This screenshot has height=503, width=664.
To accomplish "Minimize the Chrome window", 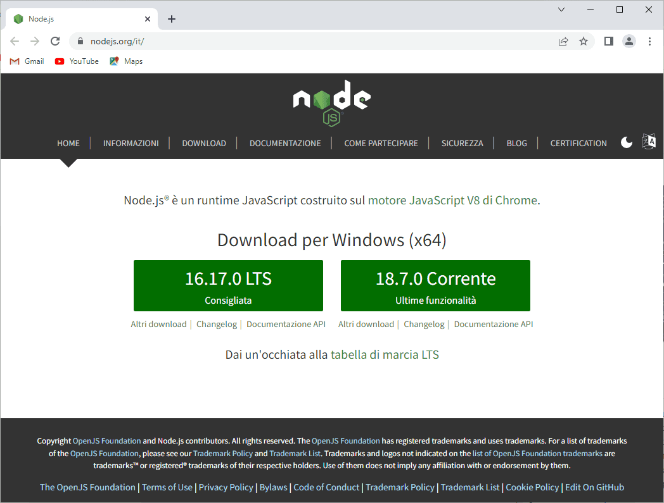I will point(591,9).
